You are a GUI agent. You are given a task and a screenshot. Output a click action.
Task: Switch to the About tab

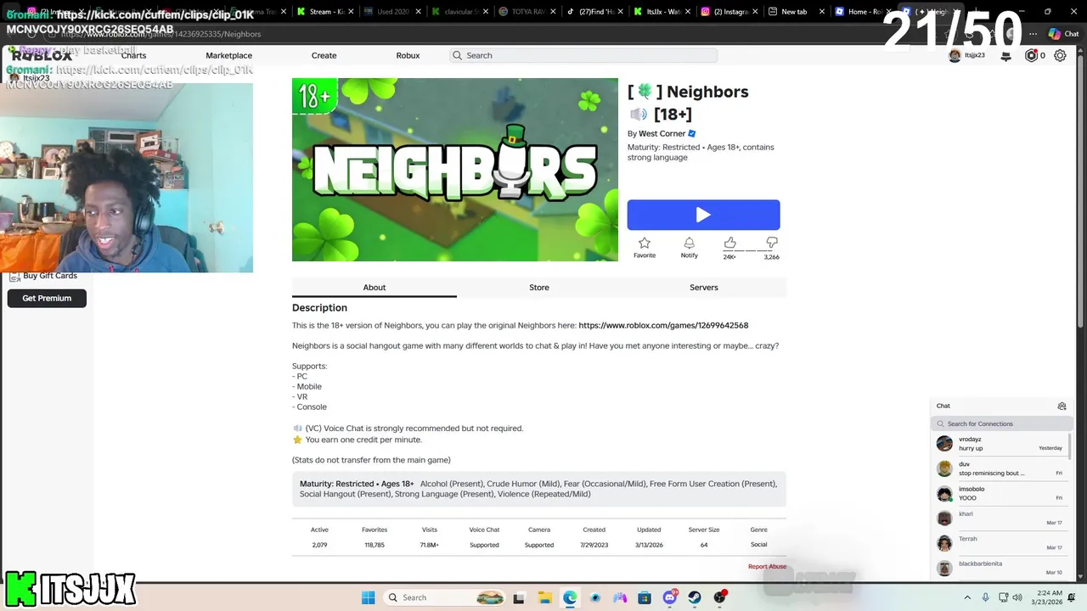375,288
